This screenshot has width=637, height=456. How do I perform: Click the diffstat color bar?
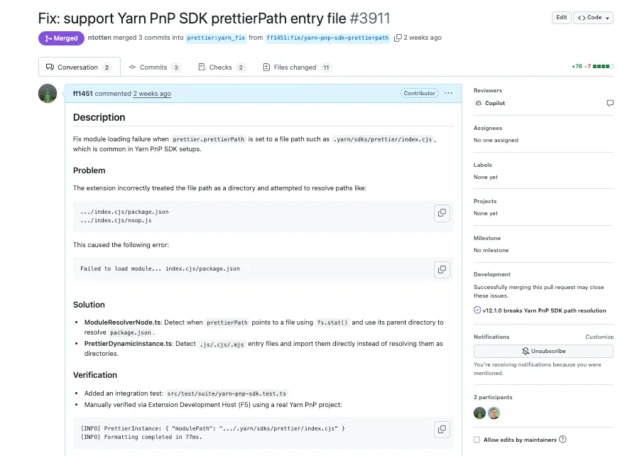coord(604,66)
